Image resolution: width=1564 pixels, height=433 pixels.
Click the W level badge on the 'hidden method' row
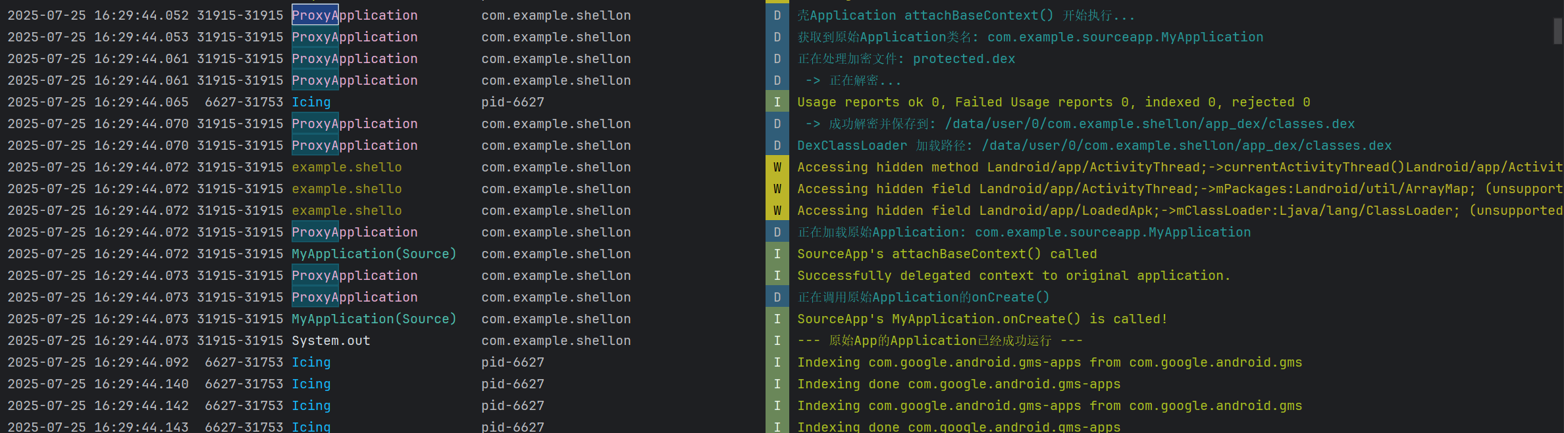[777, 167]
